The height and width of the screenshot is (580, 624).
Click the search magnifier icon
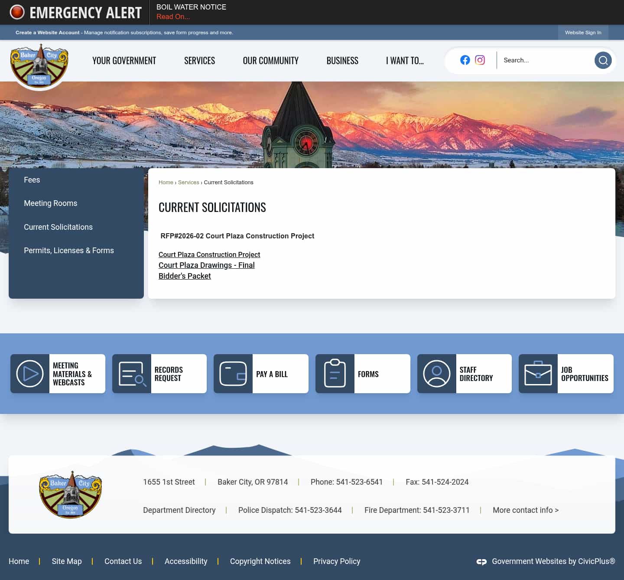(603, 60)
